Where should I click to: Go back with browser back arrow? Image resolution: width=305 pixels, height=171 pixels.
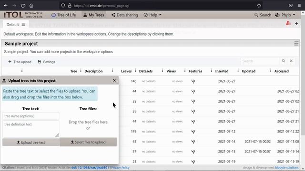pyautogui.click(x=6, y=6)
